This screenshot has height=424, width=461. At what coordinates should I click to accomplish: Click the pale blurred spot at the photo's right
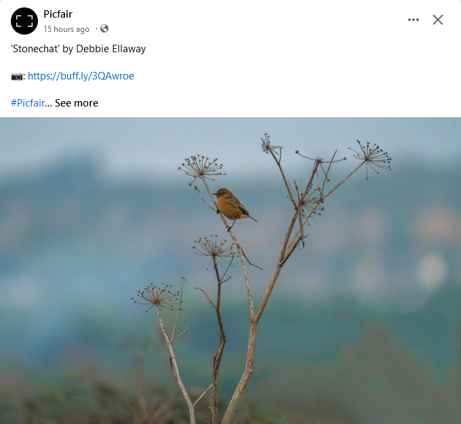[432, 271]
